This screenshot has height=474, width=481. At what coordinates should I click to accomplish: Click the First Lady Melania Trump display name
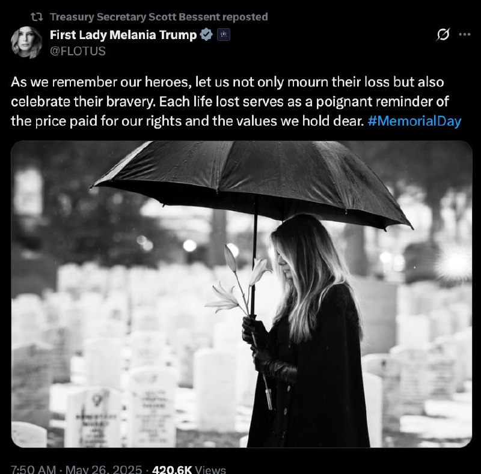(123, 35)
